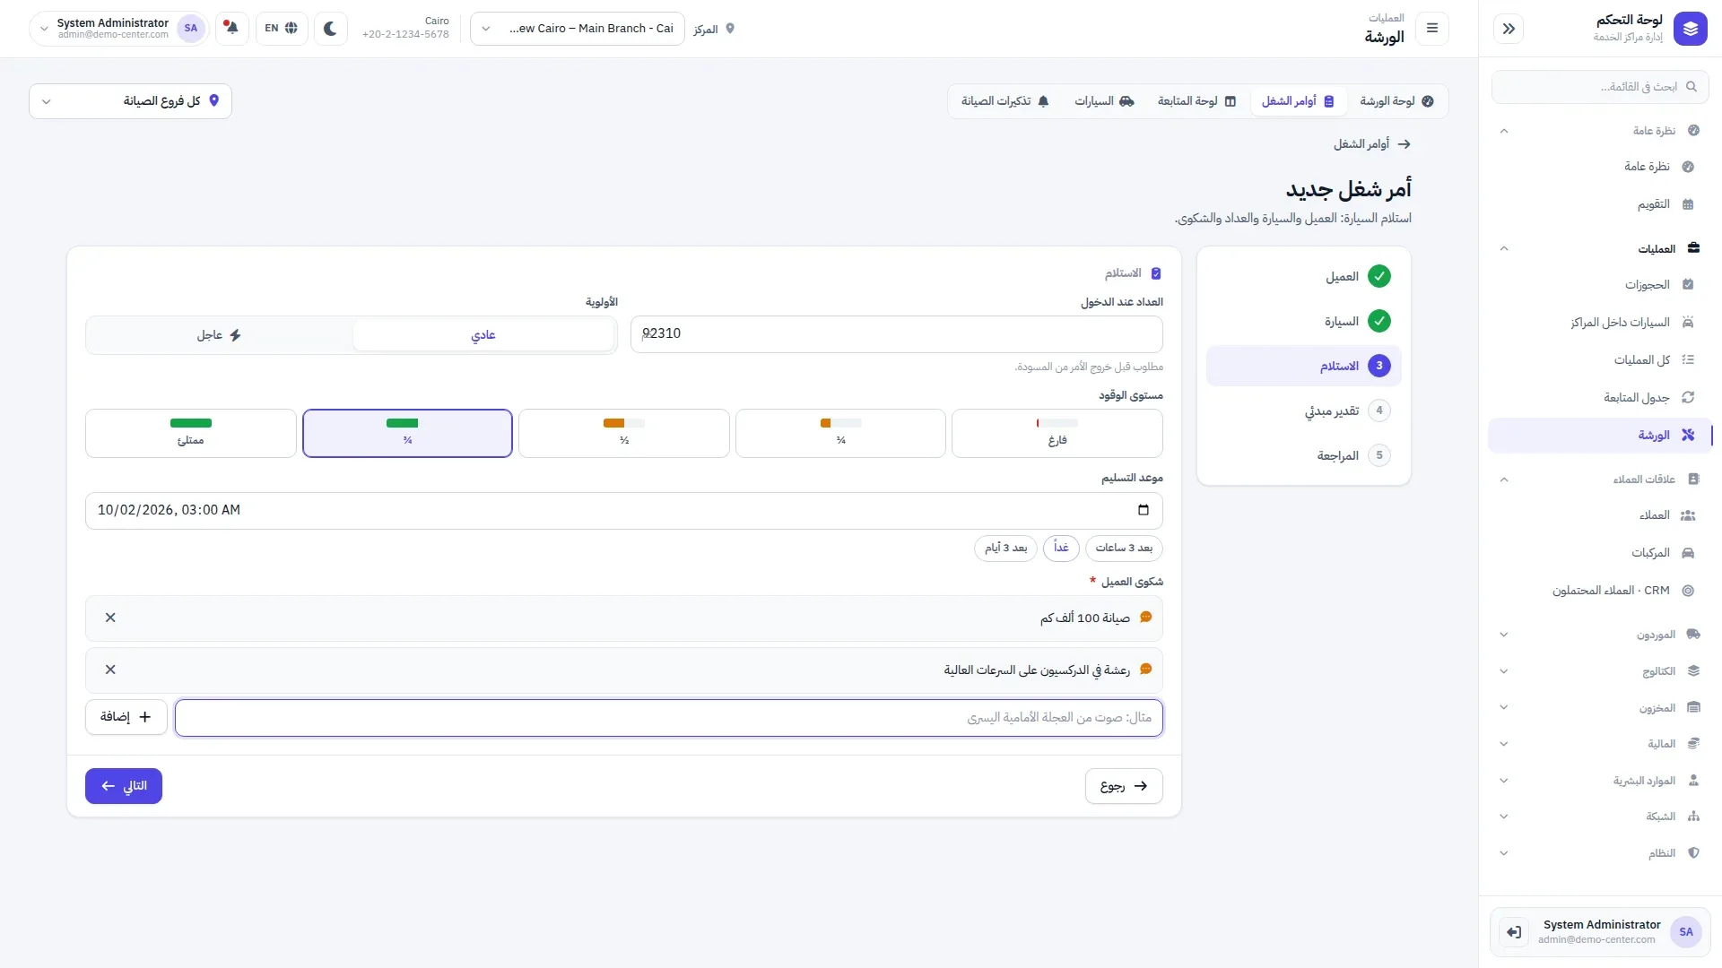The width and height of the screenshot is (1722, 968).
Task: Select عاجل urgent priority option
Action: click(220, 335)
